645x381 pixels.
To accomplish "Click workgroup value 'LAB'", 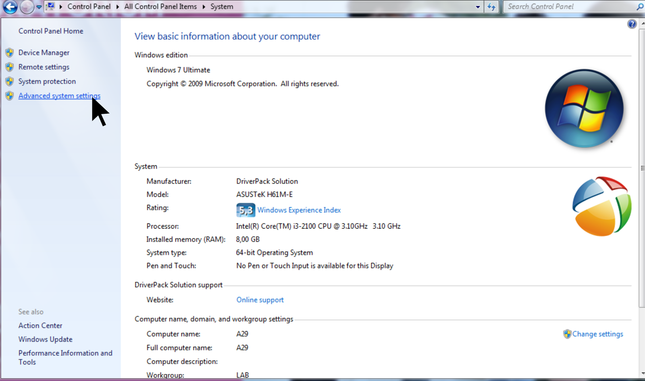I will (243, 375).
